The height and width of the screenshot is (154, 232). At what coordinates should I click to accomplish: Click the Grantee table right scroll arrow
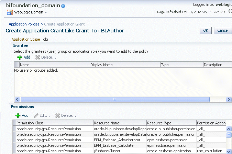[x=229, y=100]
